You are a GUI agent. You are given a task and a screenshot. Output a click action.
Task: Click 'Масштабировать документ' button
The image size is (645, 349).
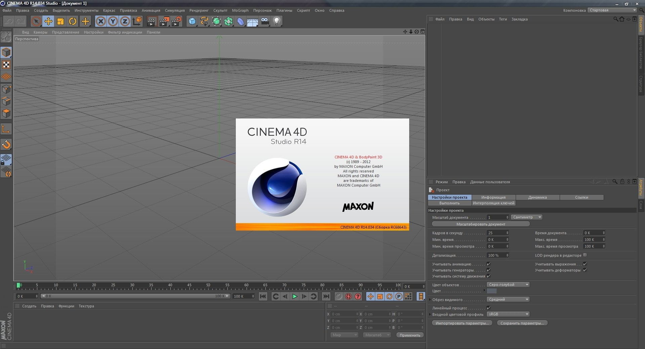coord(481,224)
